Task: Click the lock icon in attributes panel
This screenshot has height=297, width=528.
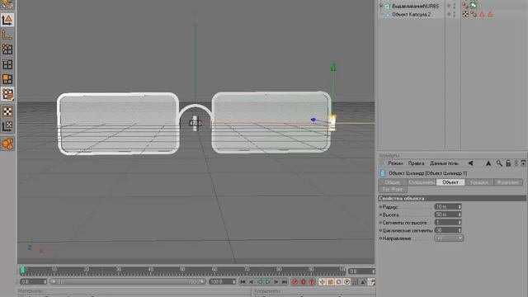Action: 508,163
